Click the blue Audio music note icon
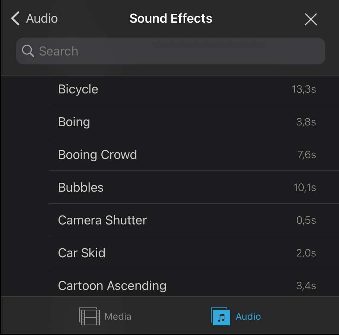 [x=221, y=316]
